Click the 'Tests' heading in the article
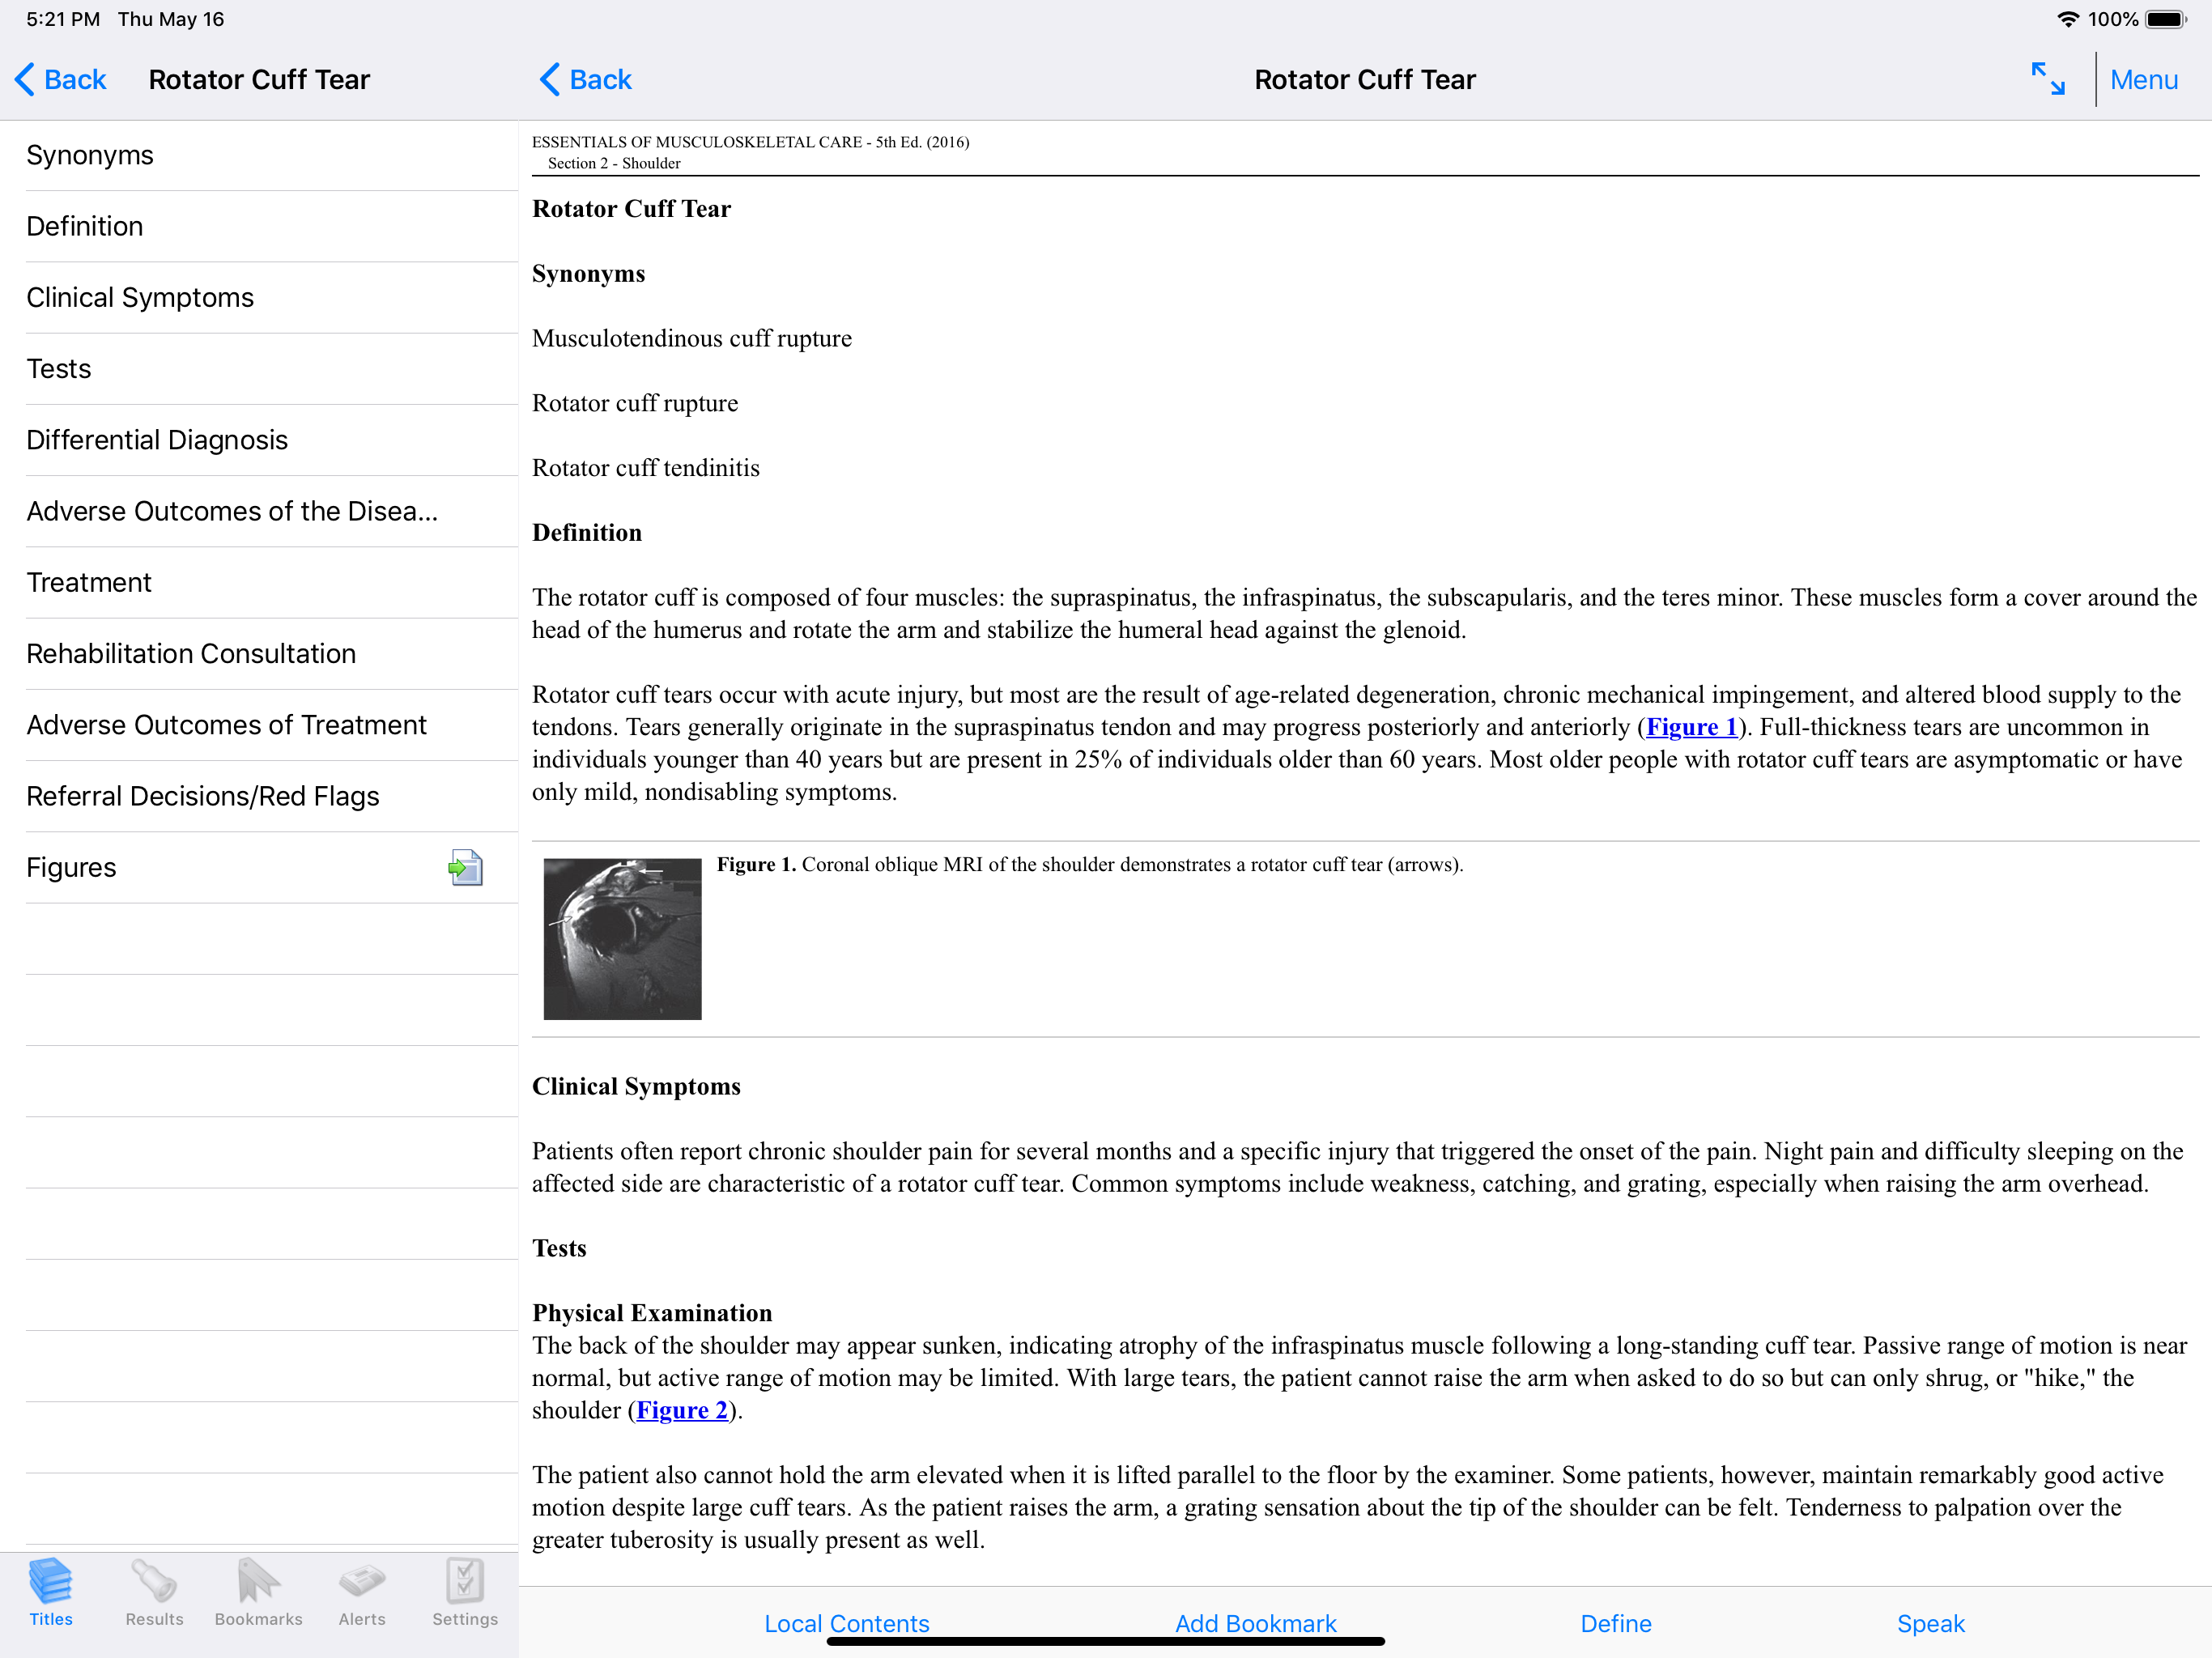Viewport: 2212px width, 1658px height. click(559, 1248)
